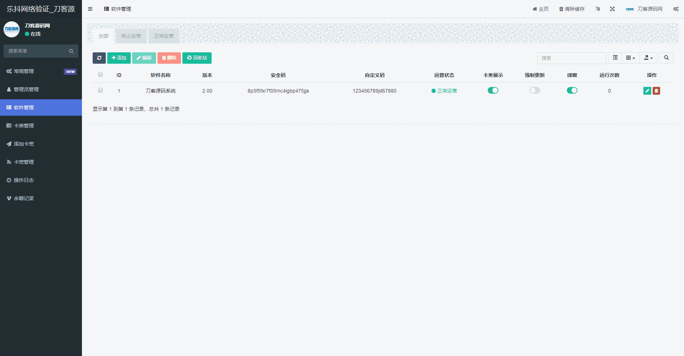Click the 乐抖网络验证_刀客源 site title

pos(41,9)
